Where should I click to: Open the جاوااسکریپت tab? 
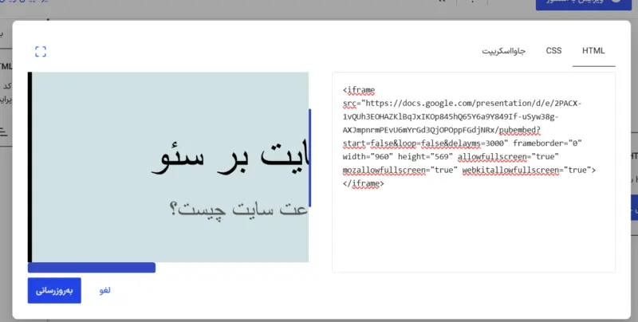(503, 51)
